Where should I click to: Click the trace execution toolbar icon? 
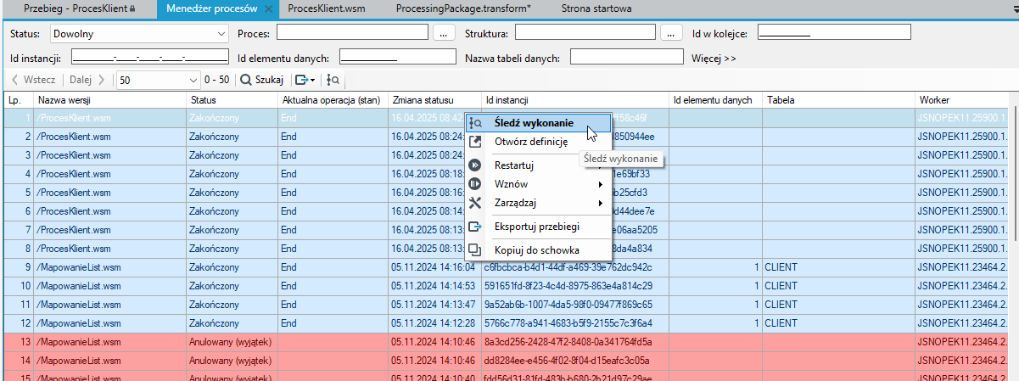[x=333, y=80]
